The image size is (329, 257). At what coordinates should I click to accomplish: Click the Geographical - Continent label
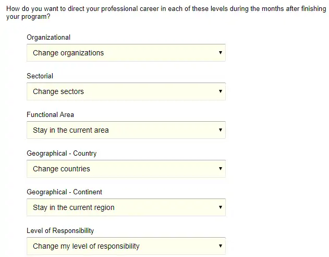point(65,192)
